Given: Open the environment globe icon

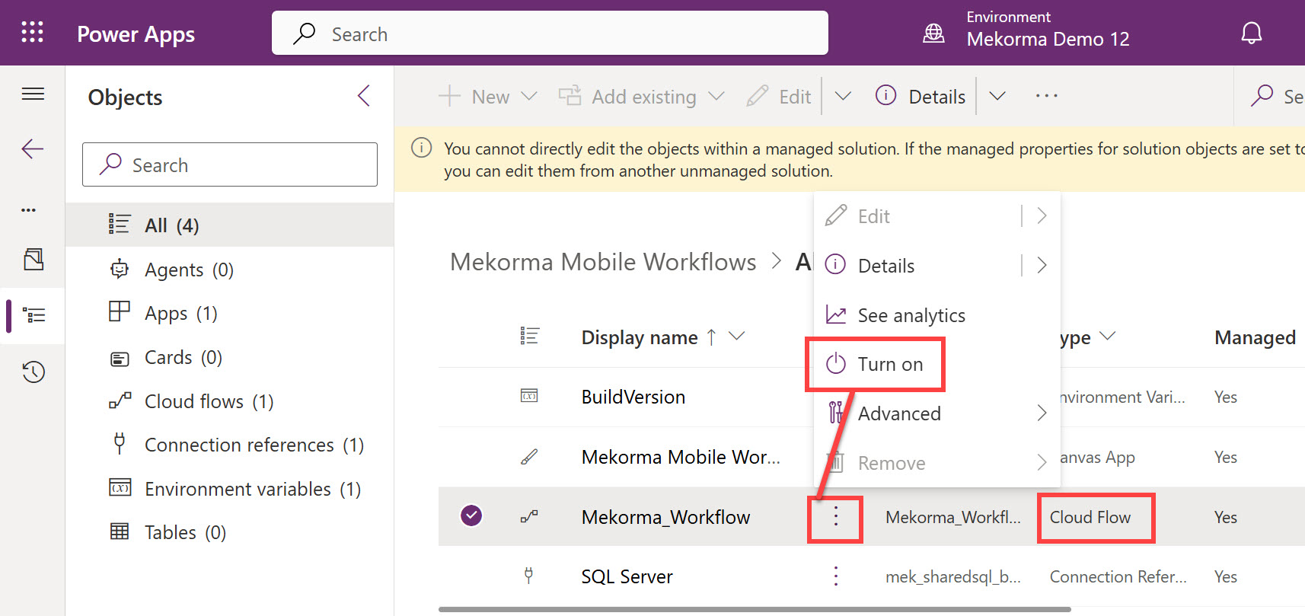Looking at the screenshot, I should [x=933, y=34].
